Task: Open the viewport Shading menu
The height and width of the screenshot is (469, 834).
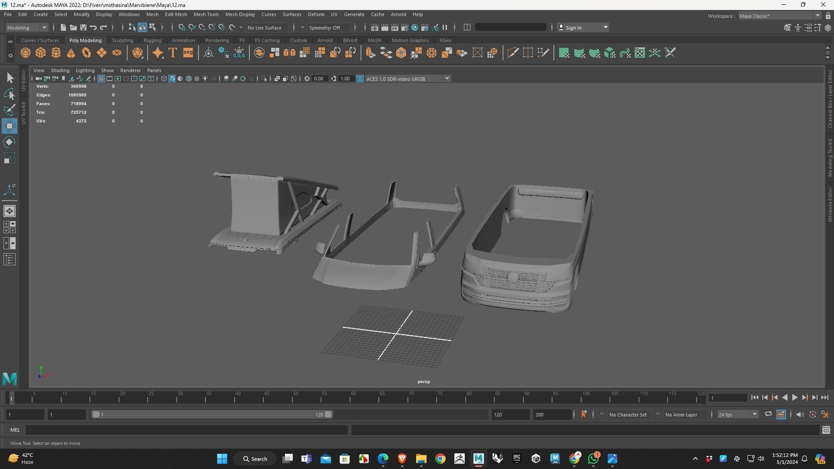Action: 60,70
